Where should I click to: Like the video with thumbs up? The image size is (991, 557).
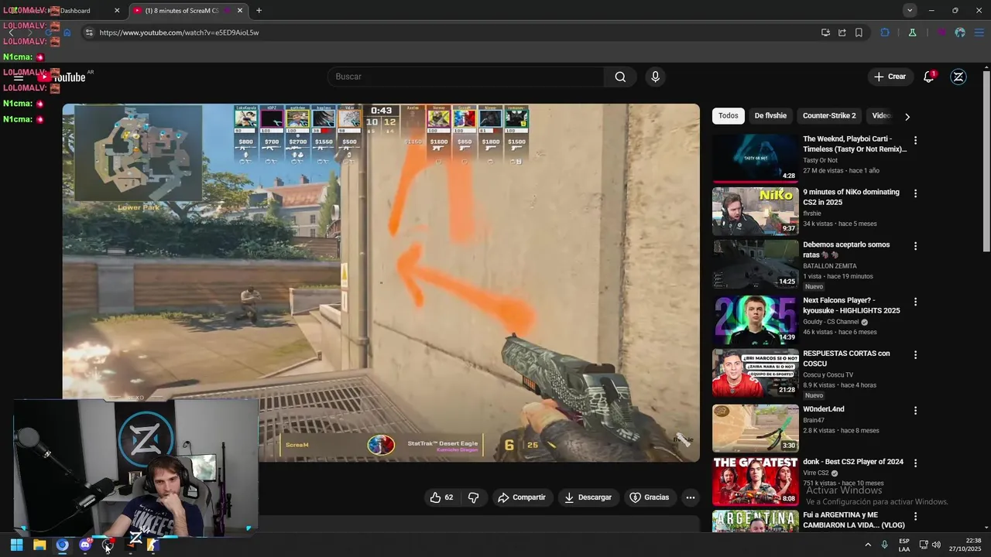coord(441,497)
